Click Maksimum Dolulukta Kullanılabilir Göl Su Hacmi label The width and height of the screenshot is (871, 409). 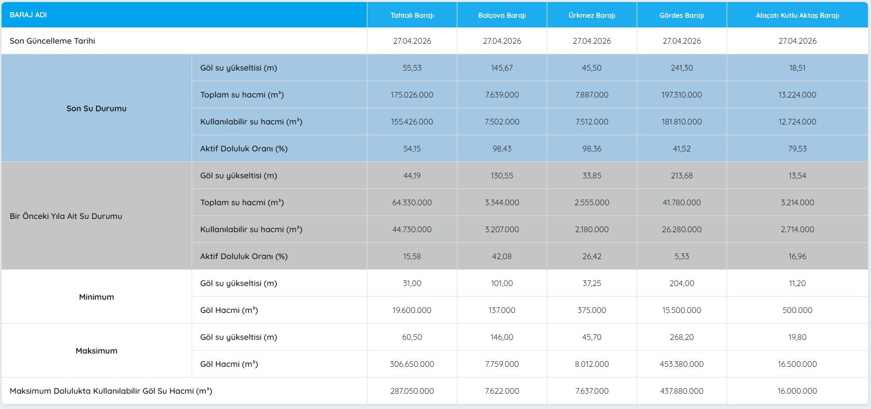tap(111, 391)
